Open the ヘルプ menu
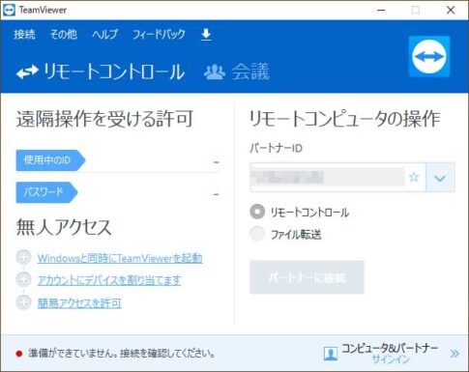The height and width of the screenshot is (372, 469). (x=104, y=34)
